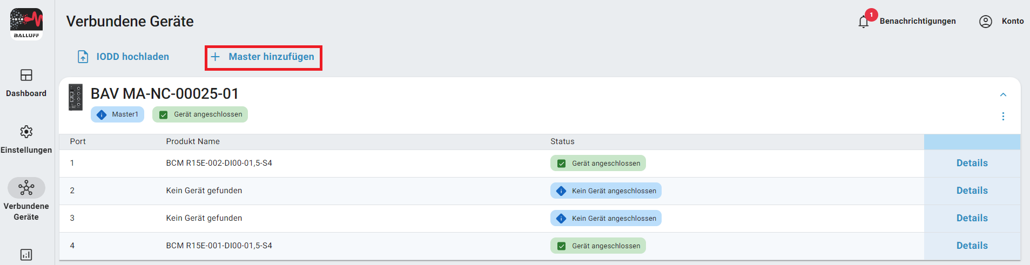Open the Konto user profile icon
The image size is (1030, 265).
click(985, 22)
